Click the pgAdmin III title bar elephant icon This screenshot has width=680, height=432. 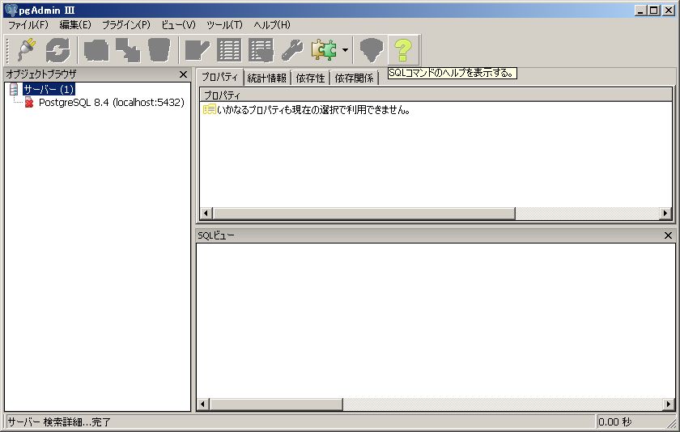(x=11, y=10)
